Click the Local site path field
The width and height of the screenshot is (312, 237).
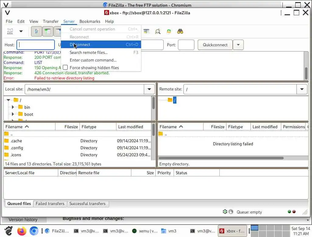[x=84, y=89]
